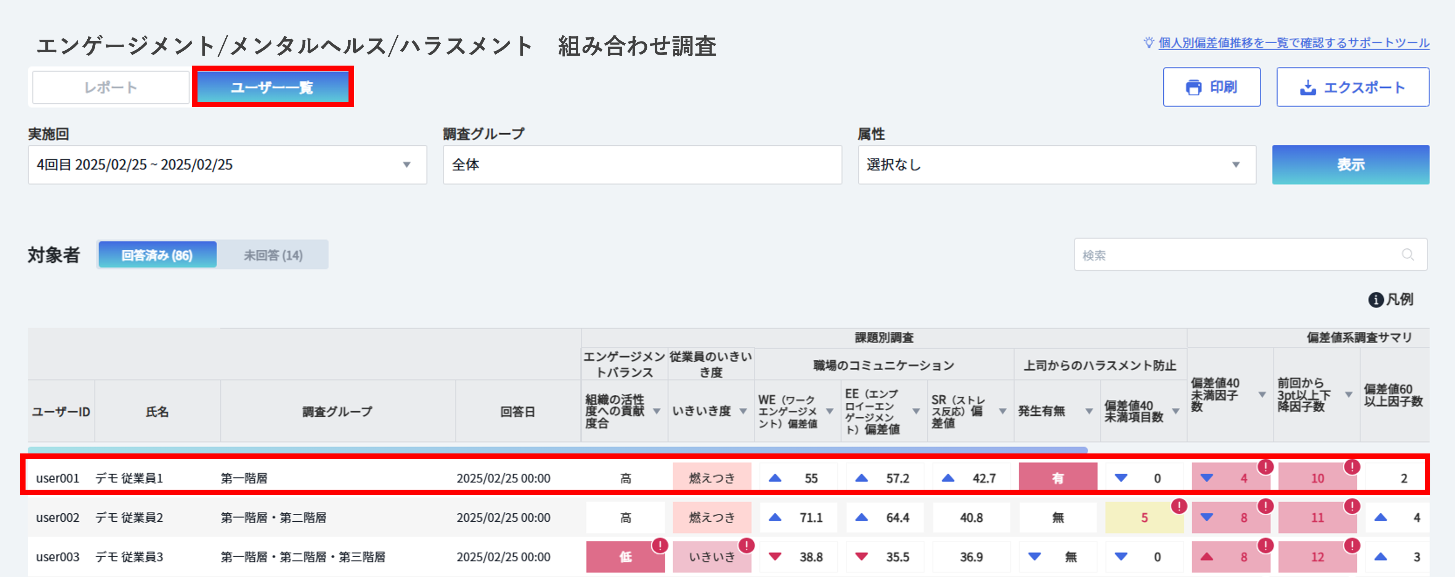
Task: Click alert badge on user002 value 11 cell
Action: point(1352,506)
